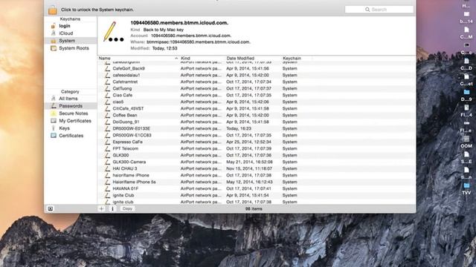This screenshot has height=267, width=476.
Task: Sort the list by Name column
Action: pyautogui.click(x=104, y=58)
